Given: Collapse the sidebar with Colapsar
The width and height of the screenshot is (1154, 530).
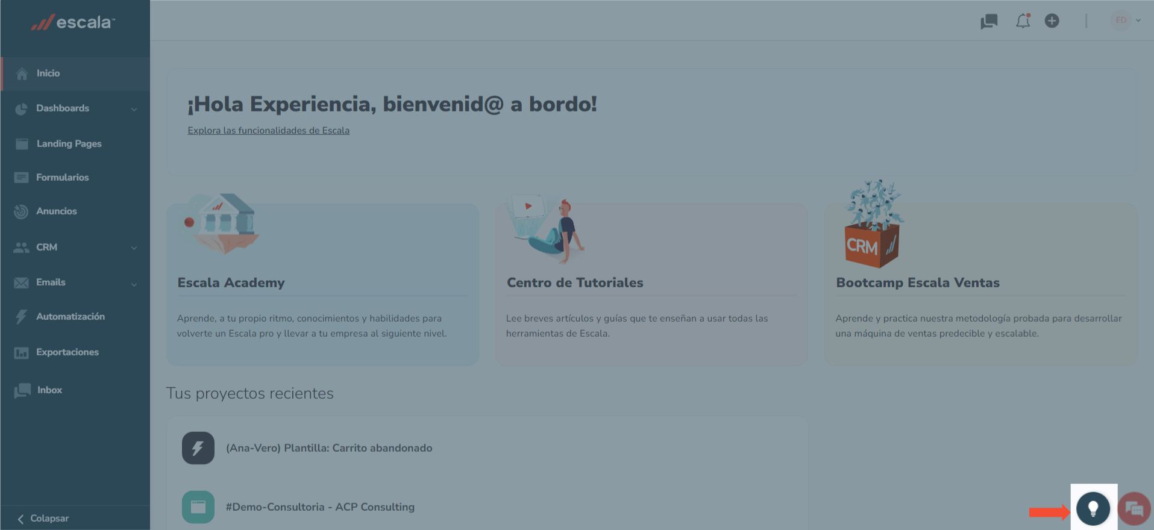Looking at the screenshot, I should [43, 519].
